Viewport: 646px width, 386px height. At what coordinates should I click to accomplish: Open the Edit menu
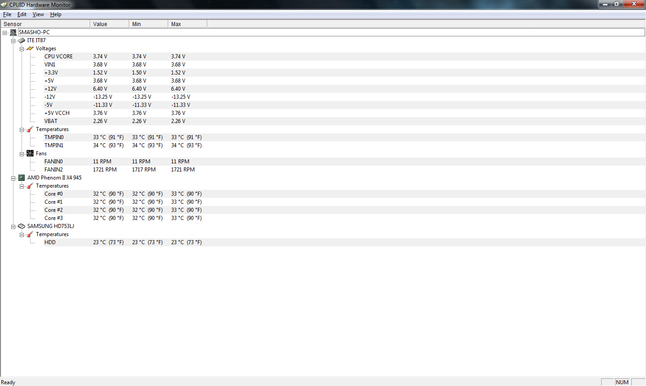click(x=22, y=14)
